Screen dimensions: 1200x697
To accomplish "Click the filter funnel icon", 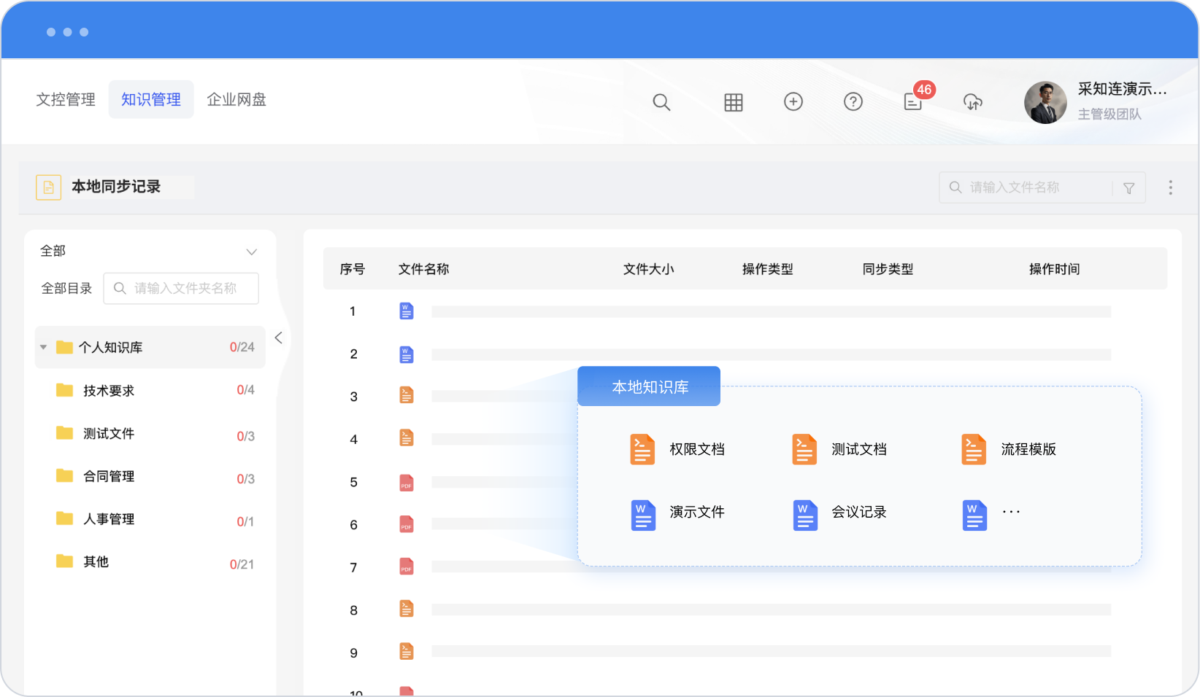I will (1128, 188).
